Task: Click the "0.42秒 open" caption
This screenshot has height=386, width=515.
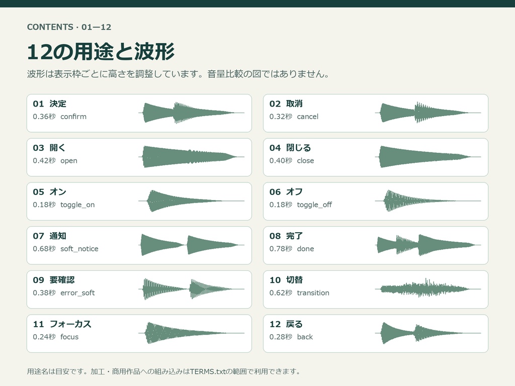Action: (x=55, y=160)
